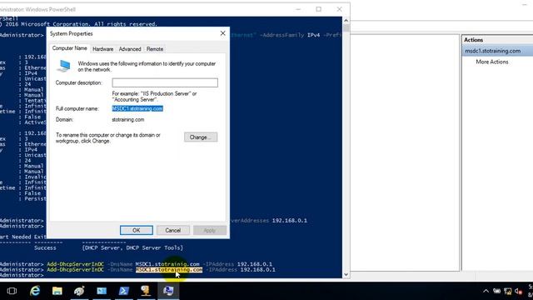This screenshot has width=533, height=300.
Task: Switch to the Hardware tab
Action: click(x=103, y=49)
